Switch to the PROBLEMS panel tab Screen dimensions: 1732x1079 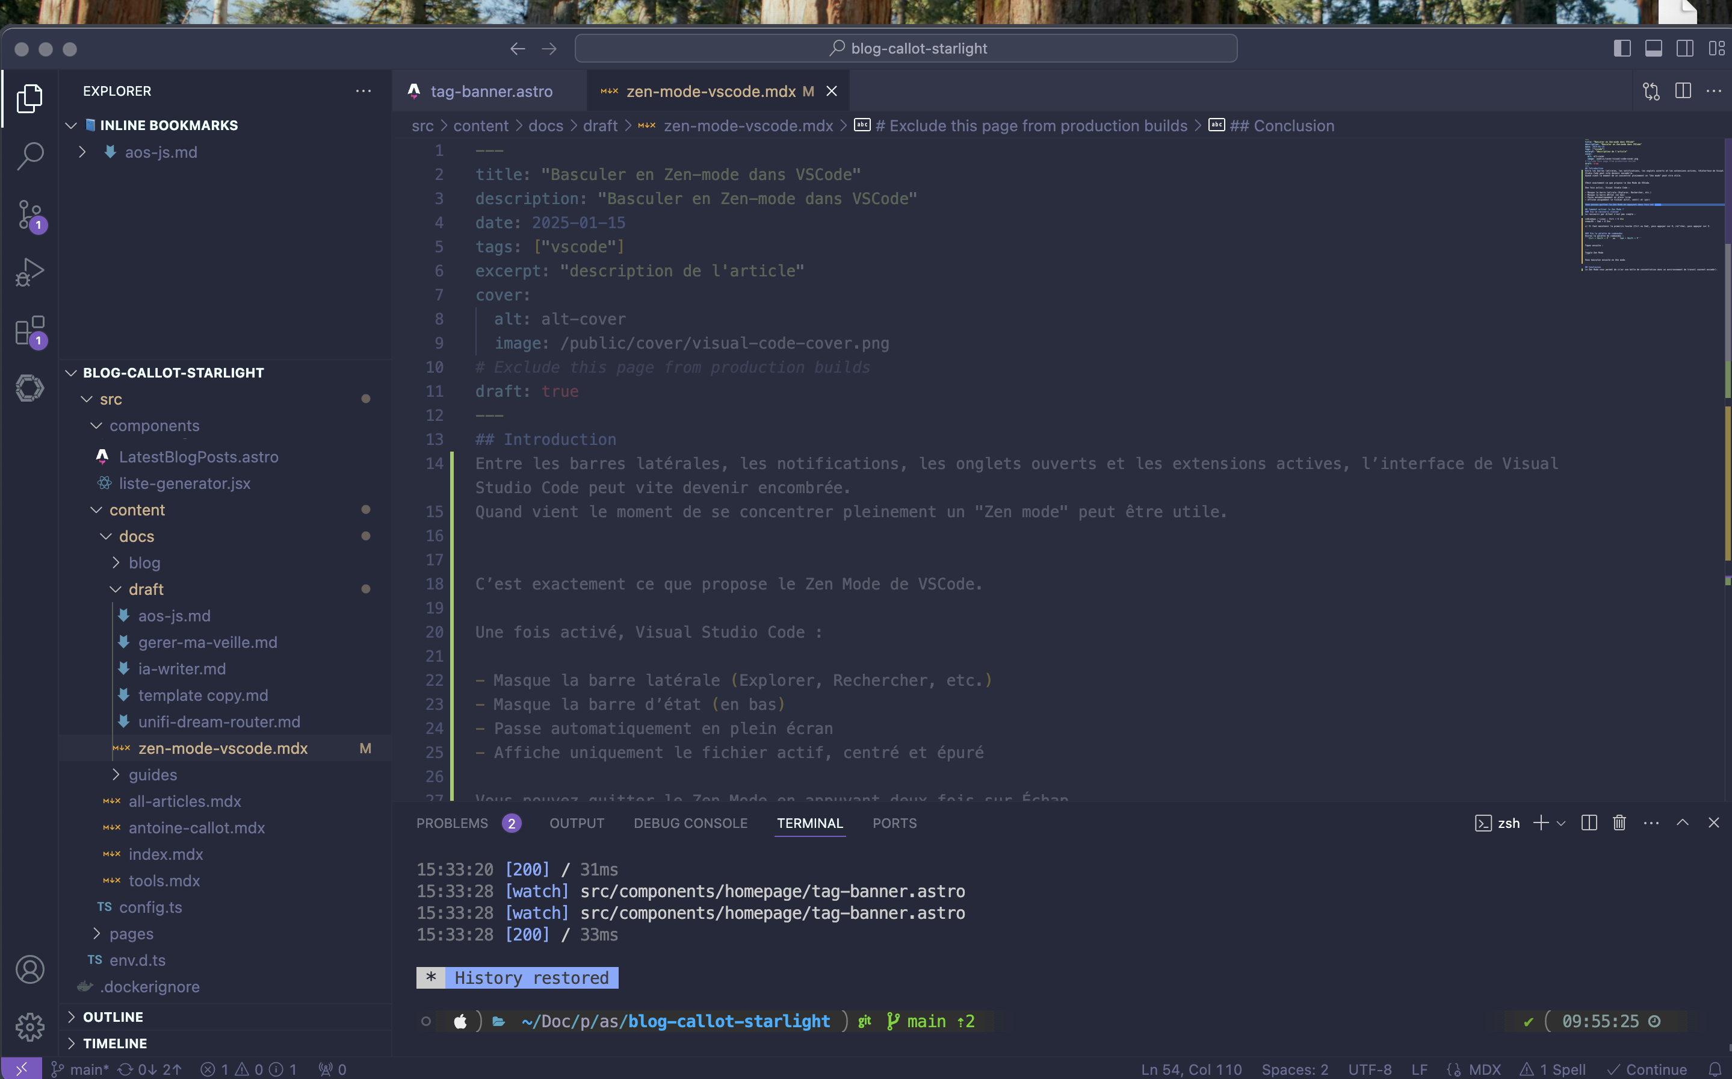[x=452, y=823]
